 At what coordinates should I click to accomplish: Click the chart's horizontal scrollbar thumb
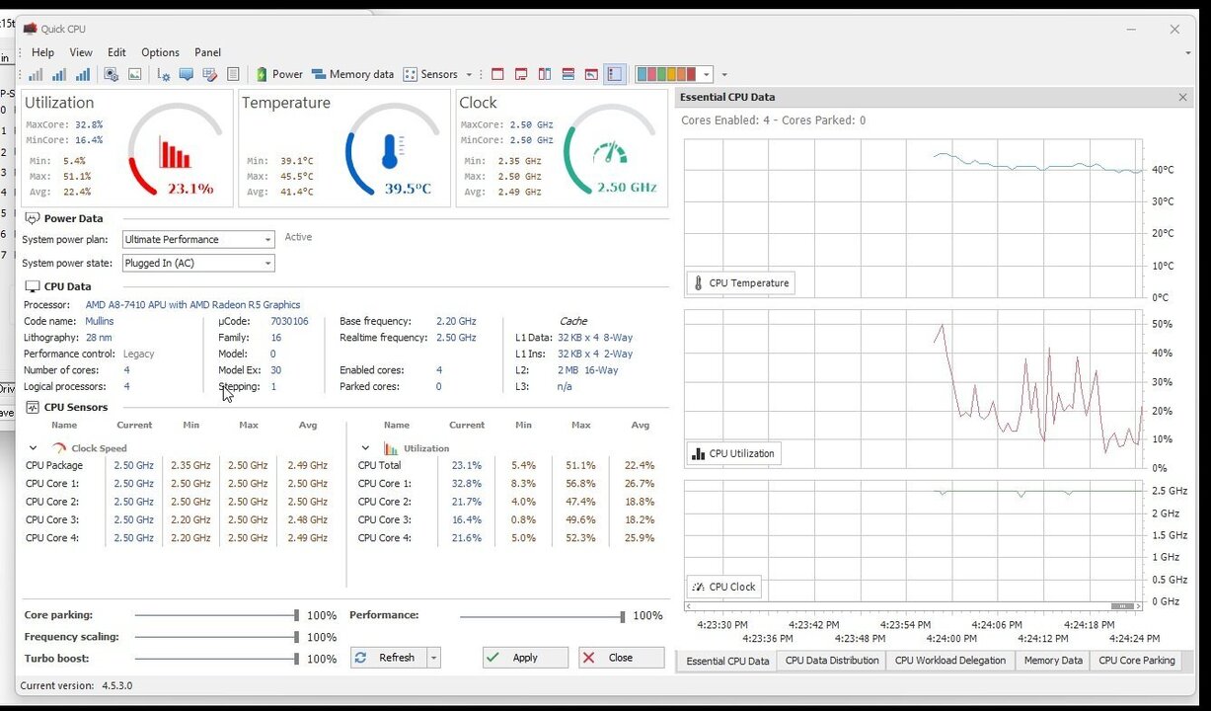click(x=1121, y=606)
